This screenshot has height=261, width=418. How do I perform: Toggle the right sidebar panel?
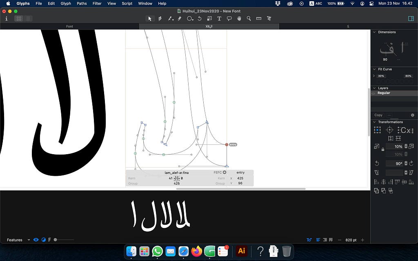(411, 18)
